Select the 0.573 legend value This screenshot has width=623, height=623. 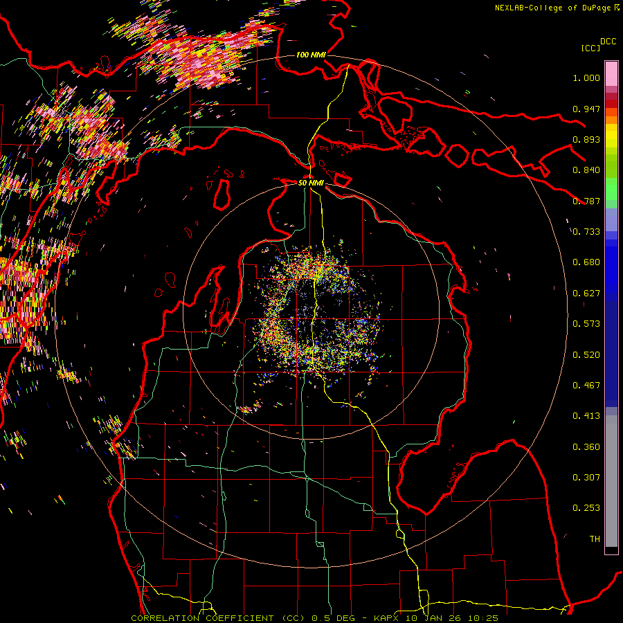(x=586, y=324)
